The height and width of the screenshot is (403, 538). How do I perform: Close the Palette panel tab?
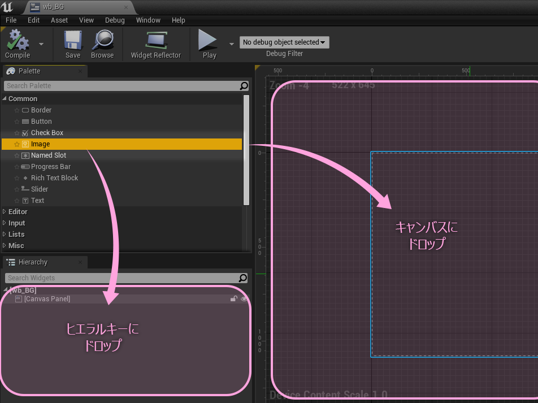pyautogui.click(x=80, y=71)
